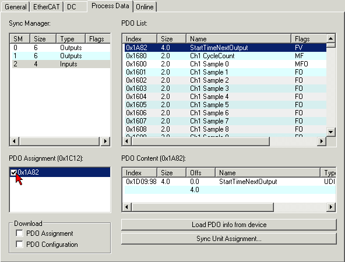This screenshot has width=345, height=262.
Task: Click Flags column header in Sync Manager
Action: 98,38
